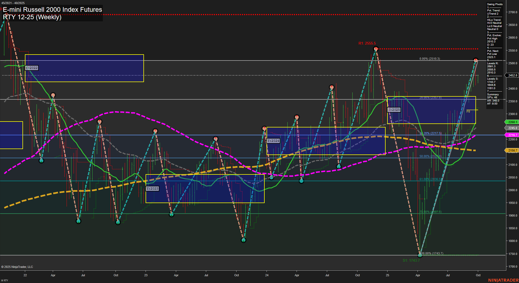519x283 pixels.
Task: Toggle the Y:2024 label on its rectangle
Action: (274, 140)
